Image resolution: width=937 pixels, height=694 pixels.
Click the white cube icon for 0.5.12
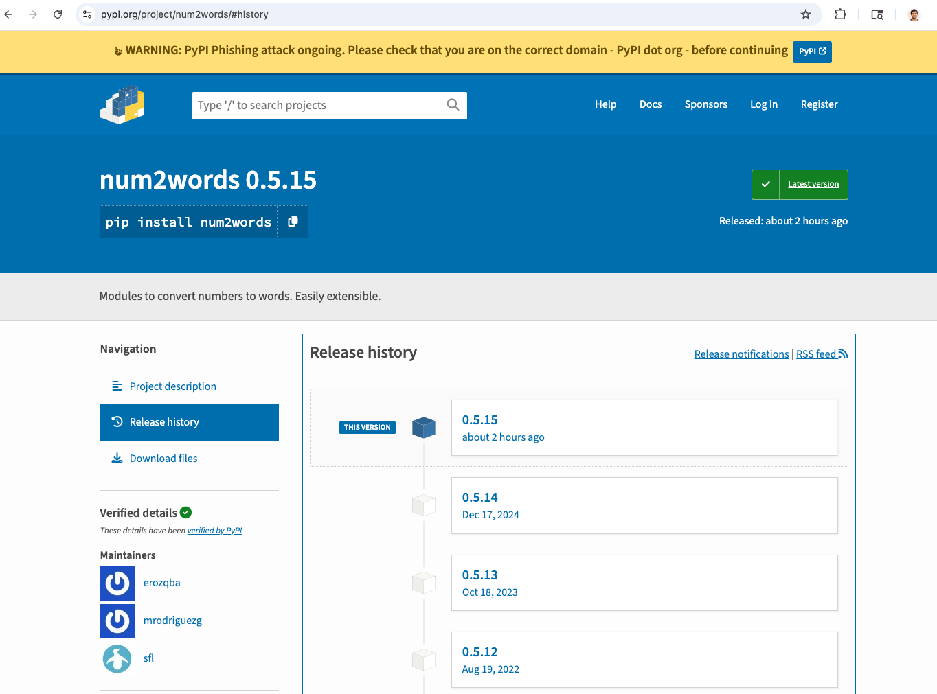click(424, 660)
